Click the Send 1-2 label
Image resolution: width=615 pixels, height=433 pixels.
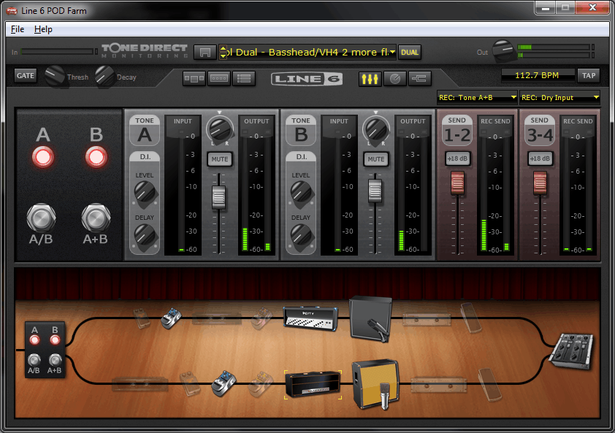click(x=457, y=130)
